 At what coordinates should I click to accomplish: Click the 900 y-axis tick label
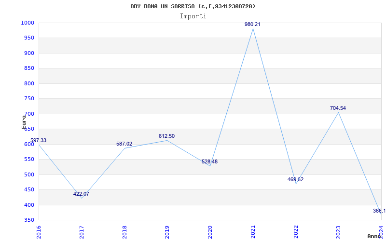[29, 53]
